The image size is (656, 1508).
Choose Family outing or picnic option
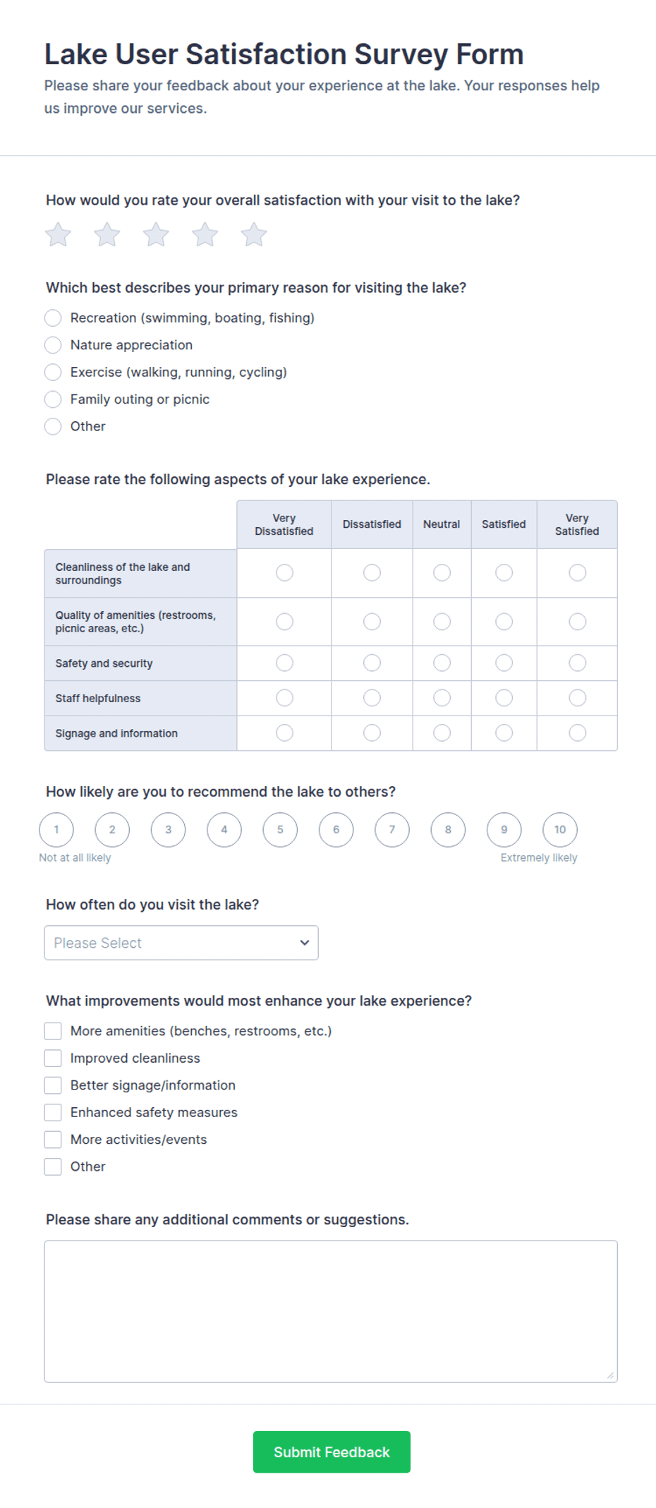pos(53,399)
